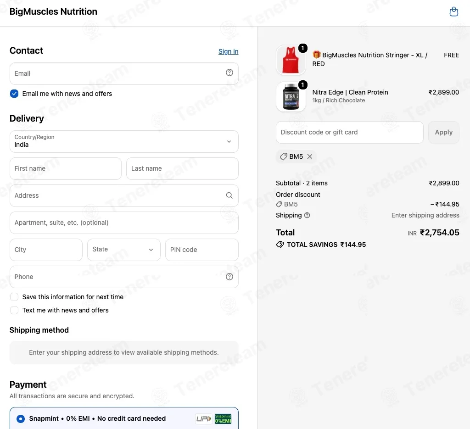
Task: Click the TOTAL SAVINGS ₹144.95 text
Action: 326,245
